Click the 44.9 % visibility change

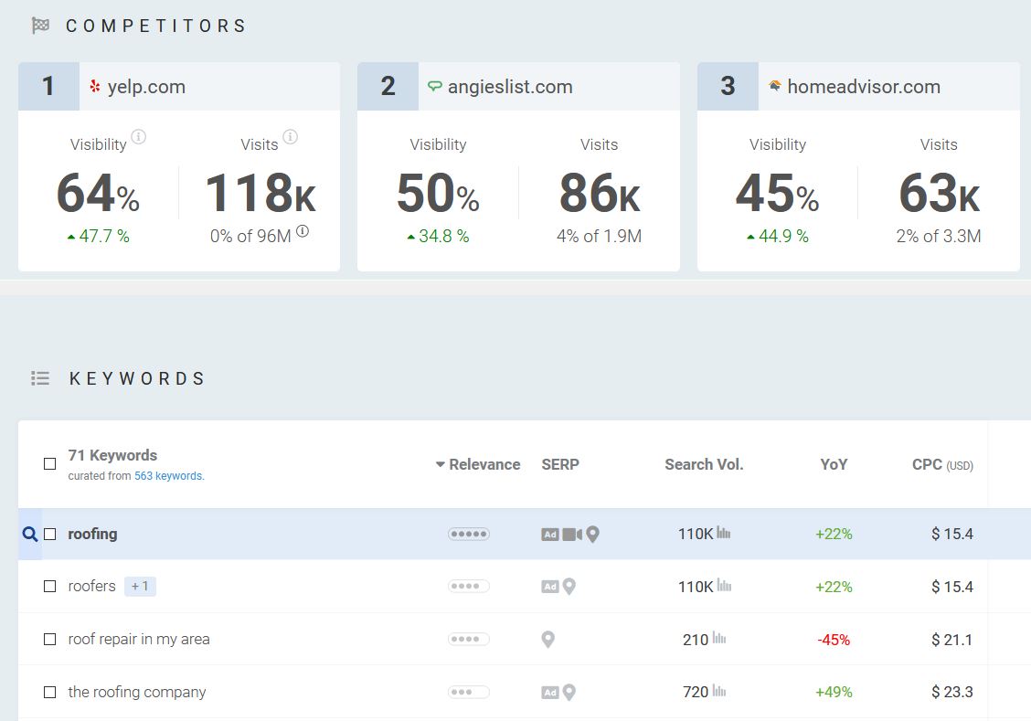tap(777, 237)
